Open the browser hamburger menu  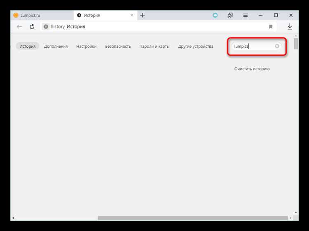[x=245, y=15]
